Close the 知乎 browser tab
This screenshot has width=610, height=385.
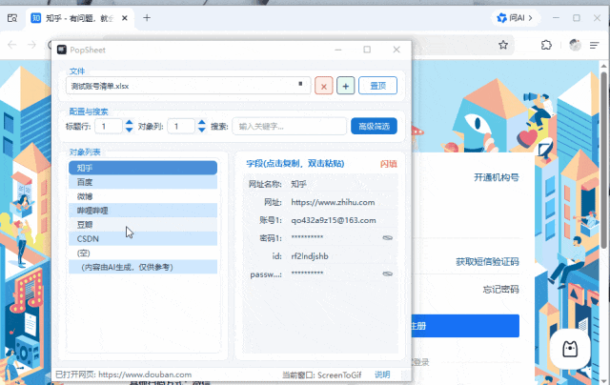click(125, 18)
